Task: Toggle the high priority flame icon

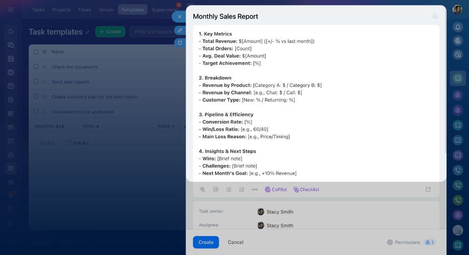Action: (x=435, y=16)
